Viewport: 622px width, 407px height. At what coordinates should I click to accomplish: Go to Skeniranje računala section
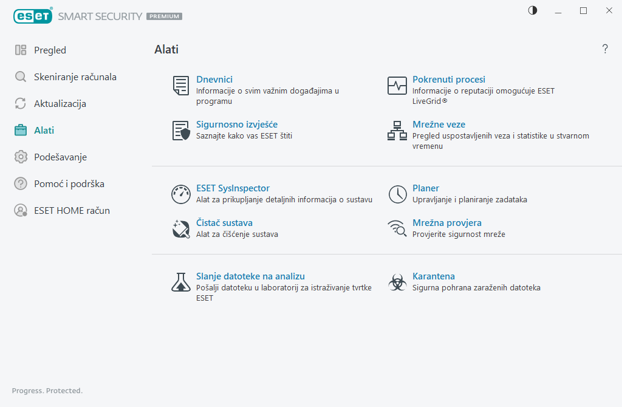[x=75, y=77]
